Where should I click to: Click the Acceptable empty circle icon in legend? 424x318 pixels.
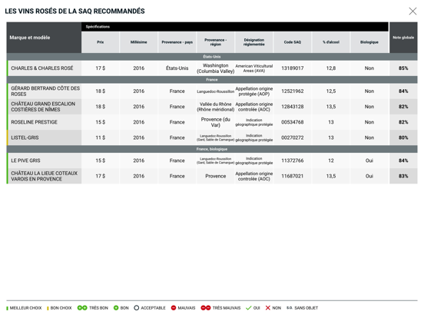point(136,308)
